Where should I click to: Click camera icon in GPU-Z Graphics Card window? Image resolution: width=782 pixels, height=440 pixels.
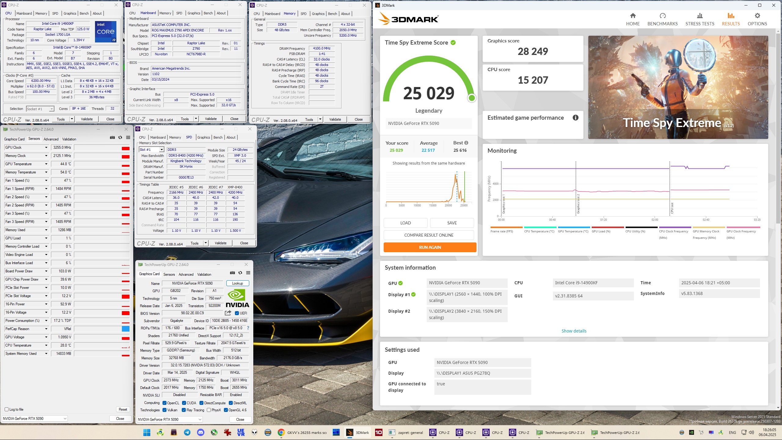232,273
